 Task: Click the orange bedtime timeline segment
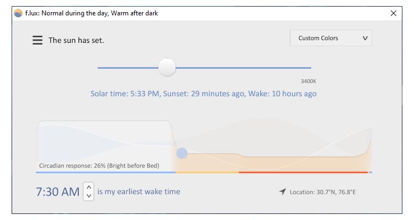point(303,172)
